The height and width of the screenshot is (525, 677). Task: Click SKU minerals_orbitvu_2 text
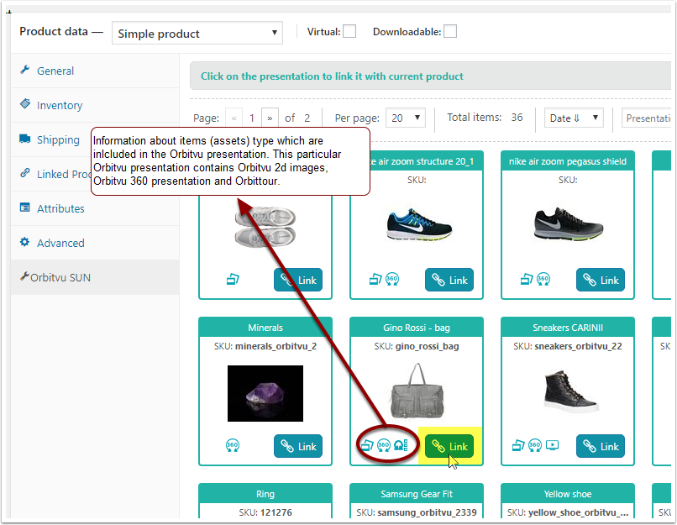coord(265,346)
